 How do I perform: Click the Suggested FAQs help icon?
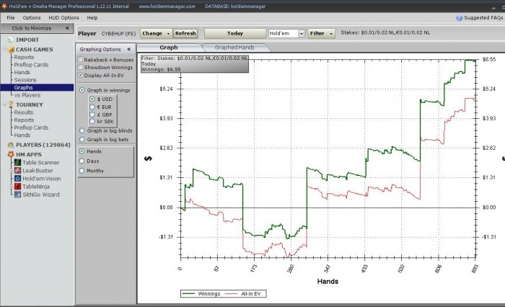click(460, 17)
